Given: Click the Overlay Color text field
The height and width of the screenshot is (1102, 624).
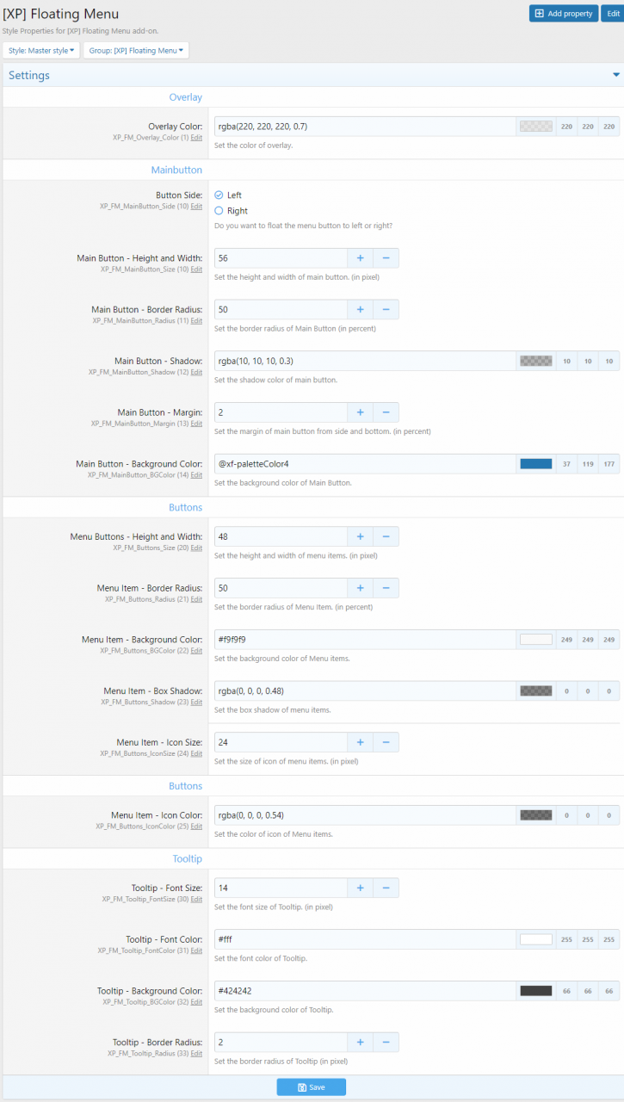Looking at the screenshot, I should [x=366, y=127].
